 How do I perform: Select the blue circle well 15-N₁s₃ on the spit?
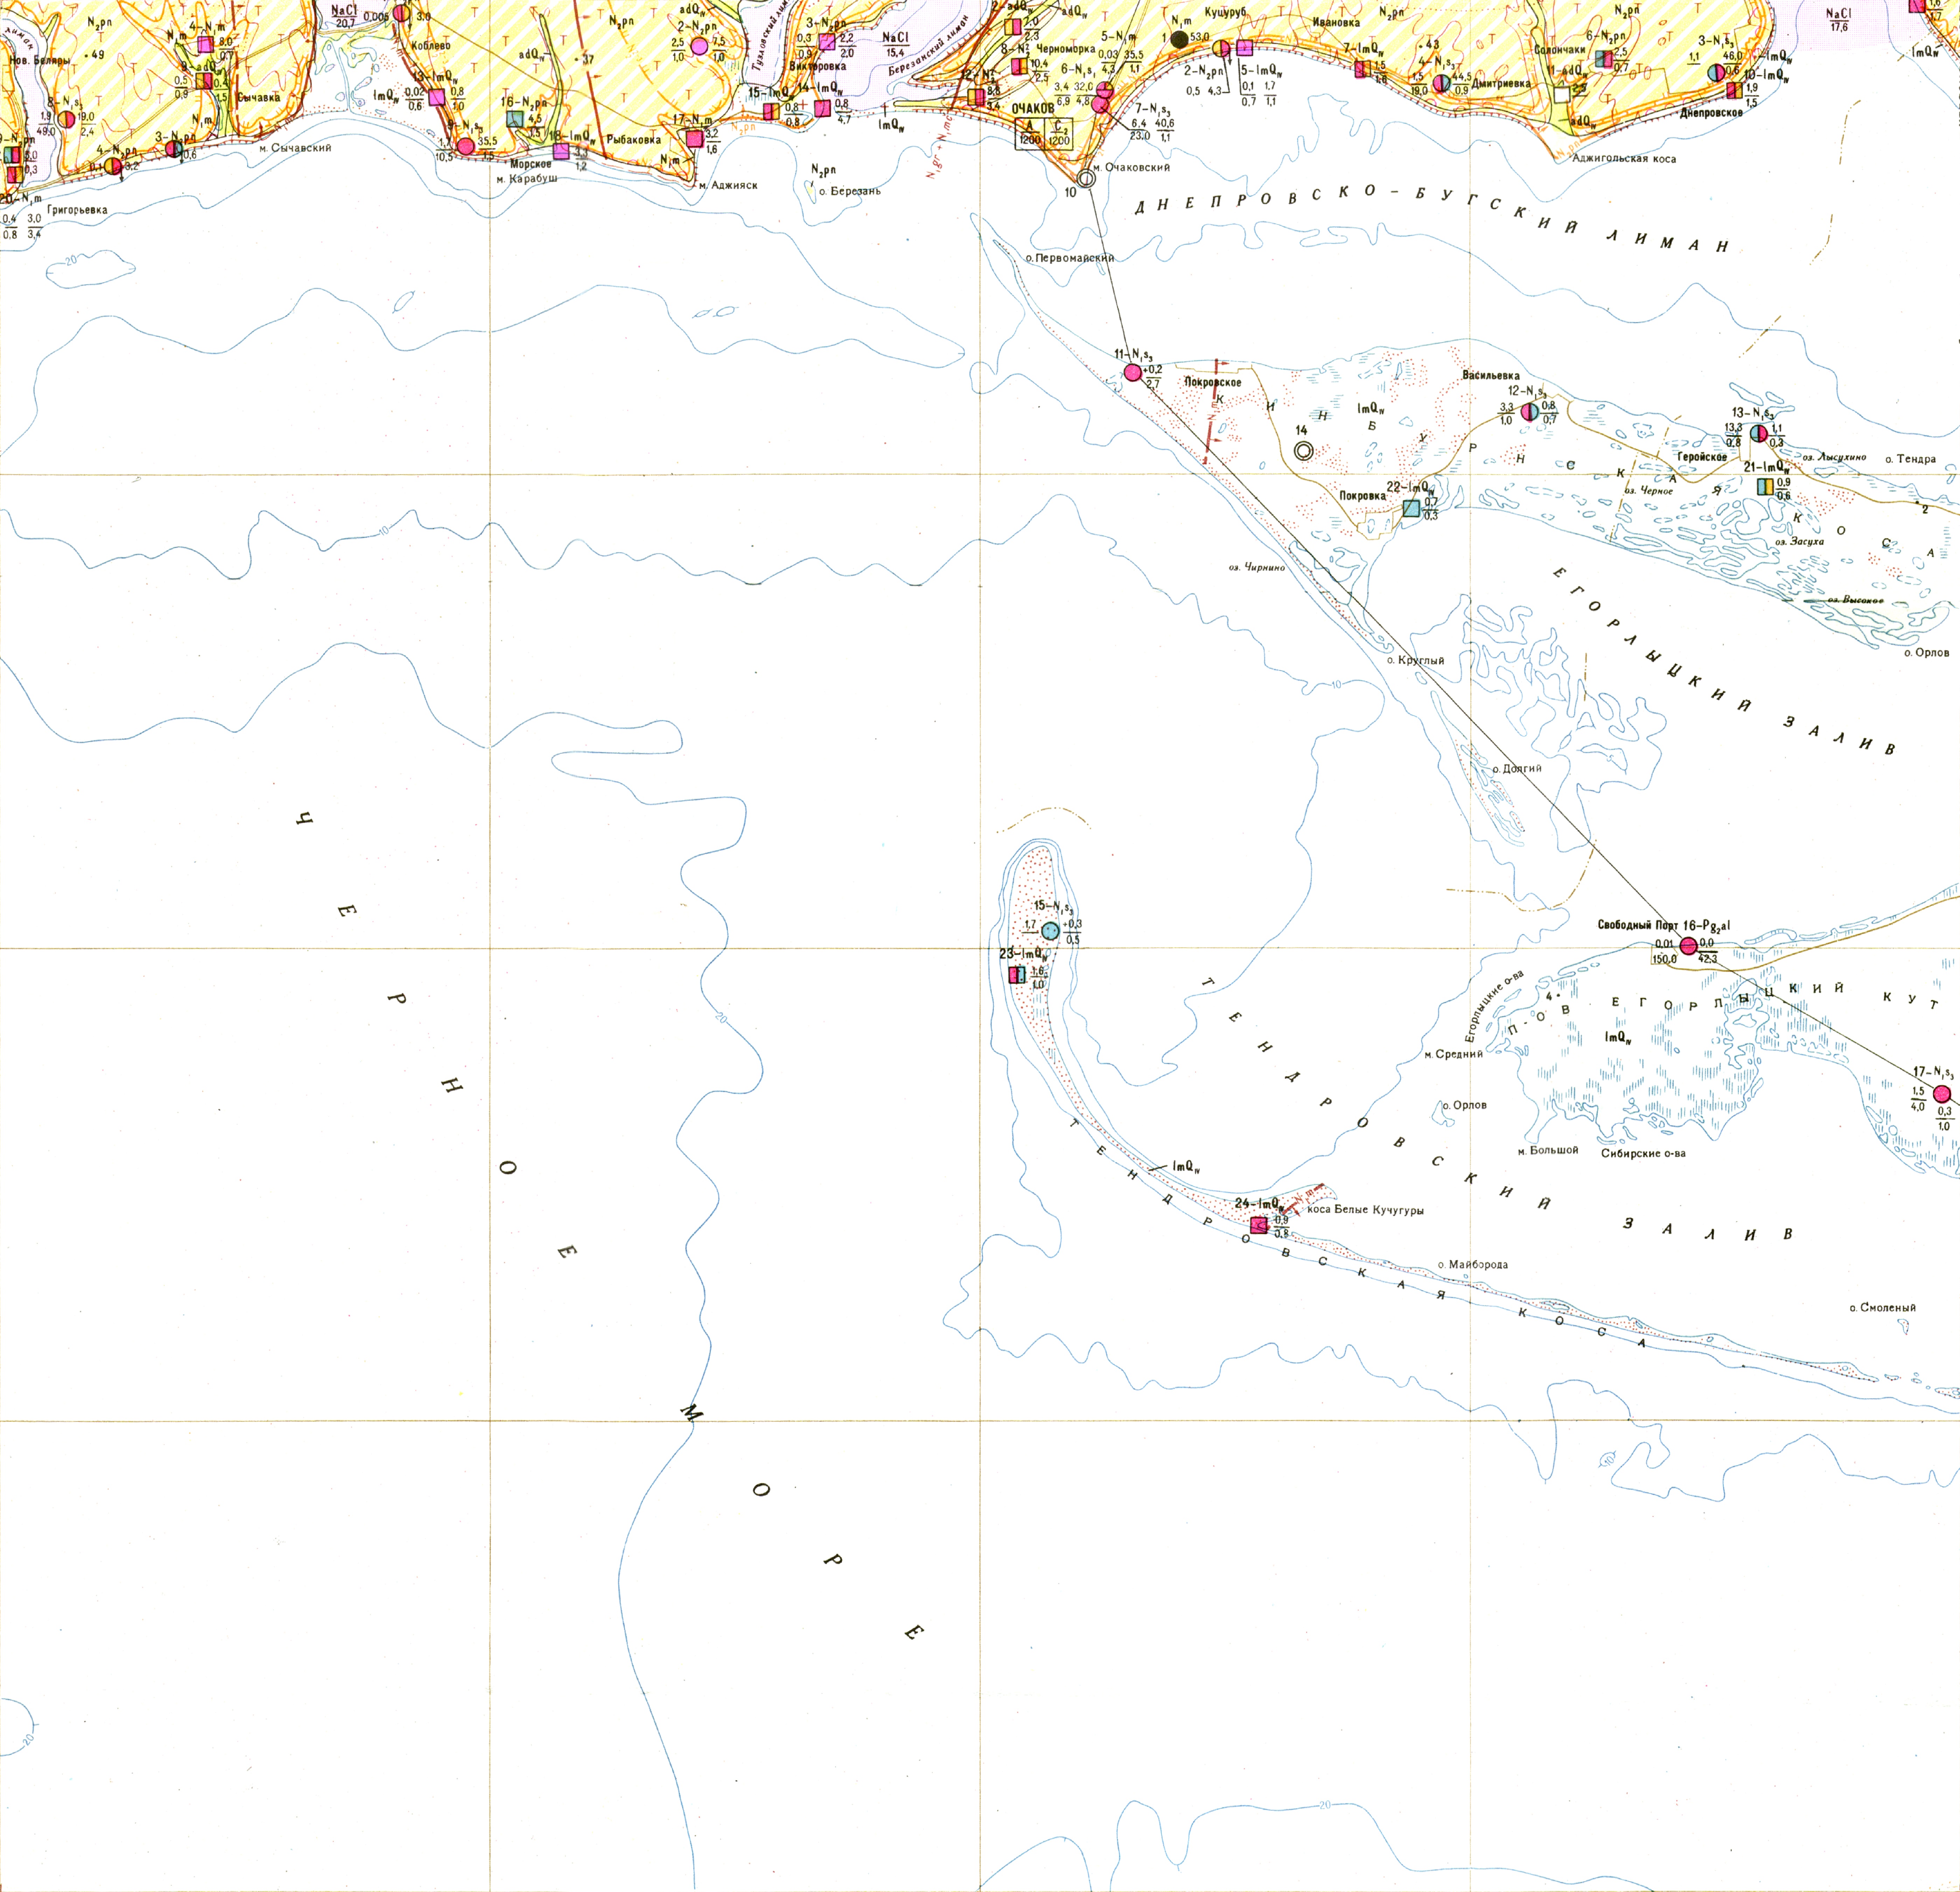[1049, 931]
